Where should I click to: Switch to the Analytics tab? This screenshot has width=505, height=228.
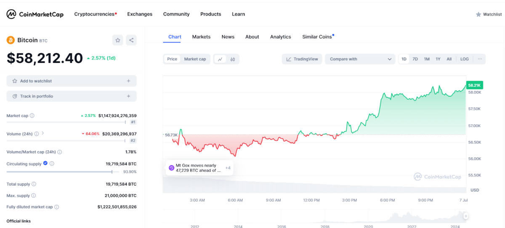click(281, 37)
